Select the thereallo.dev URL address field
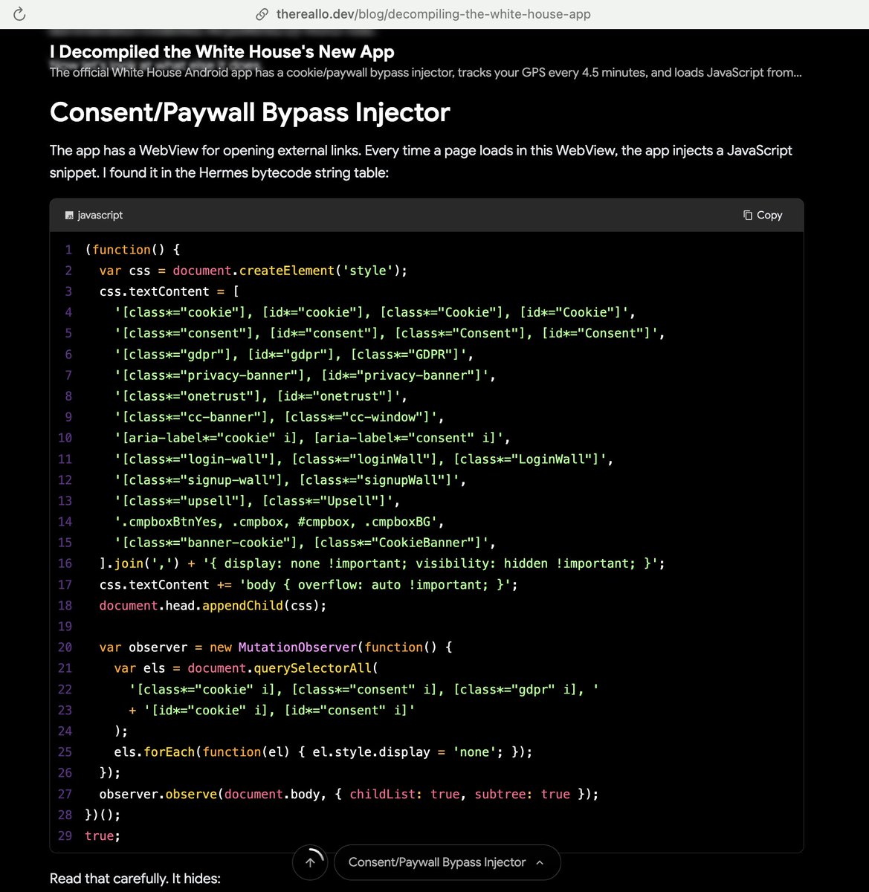869x892 pixels. pos(433,14)
